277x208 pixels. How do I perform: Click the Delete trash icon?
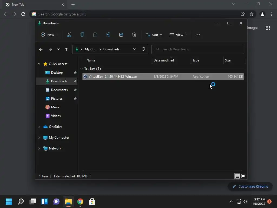(x=134, y=35)
